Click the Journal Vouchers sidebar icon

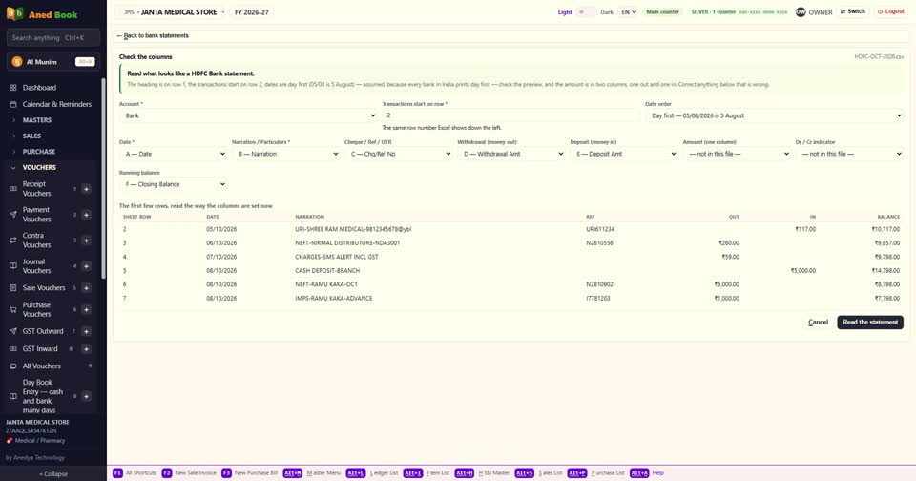coord(12,266)
